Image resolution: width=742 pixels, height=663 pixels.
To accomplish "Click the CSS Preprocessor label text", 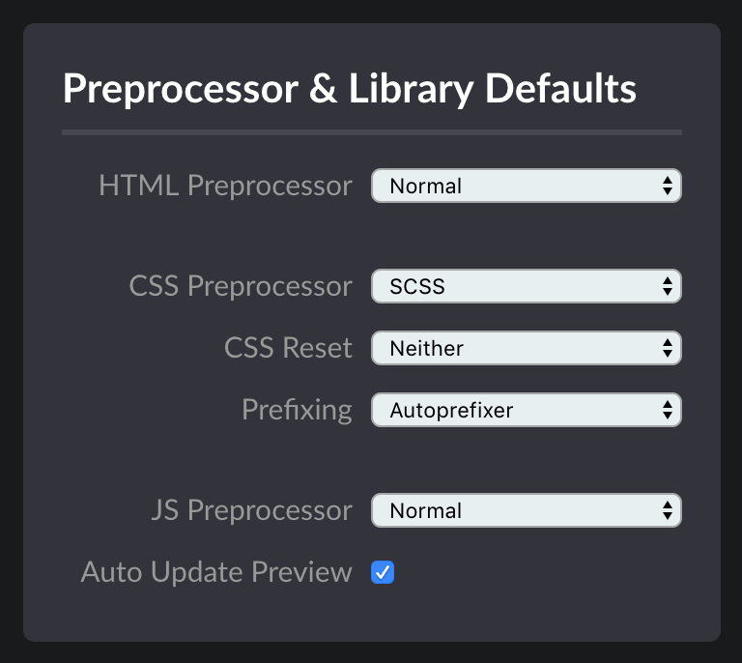I will (x=241, y=286).
